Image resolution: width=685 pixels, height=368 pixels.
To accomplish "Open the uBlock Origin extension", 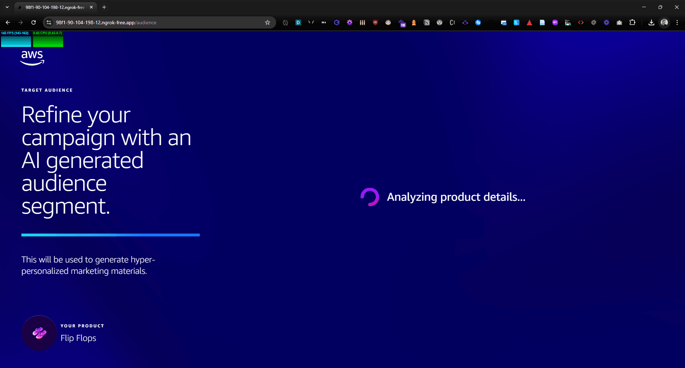I will tap(375, 22).
